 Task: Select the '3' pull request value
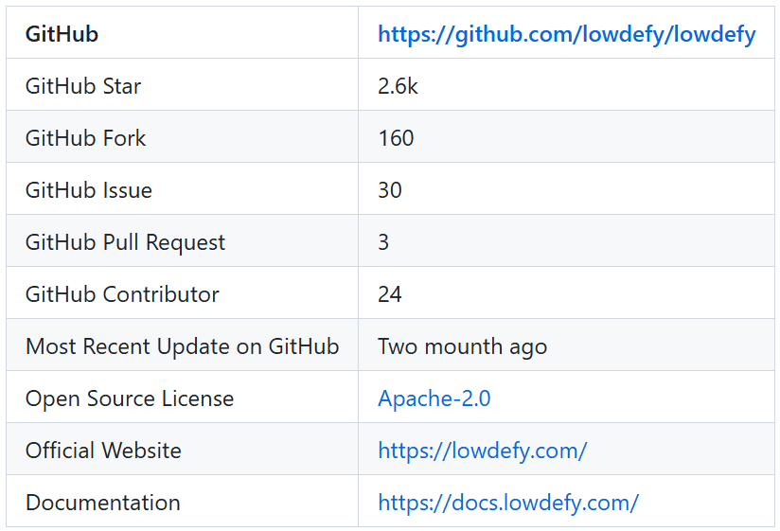pyautogui.click(x=383, y=242)
